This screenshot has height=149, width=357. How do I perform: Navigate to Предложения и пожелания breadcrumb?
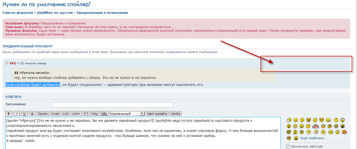[102, 13]
